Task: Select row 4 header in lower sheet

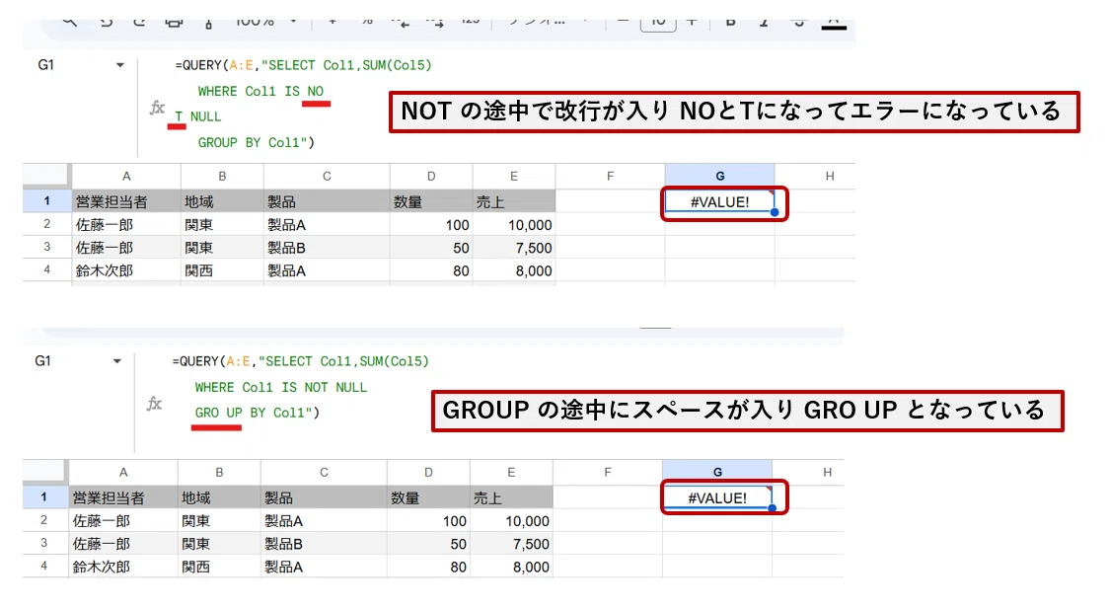Action: (x=44, y=567)
